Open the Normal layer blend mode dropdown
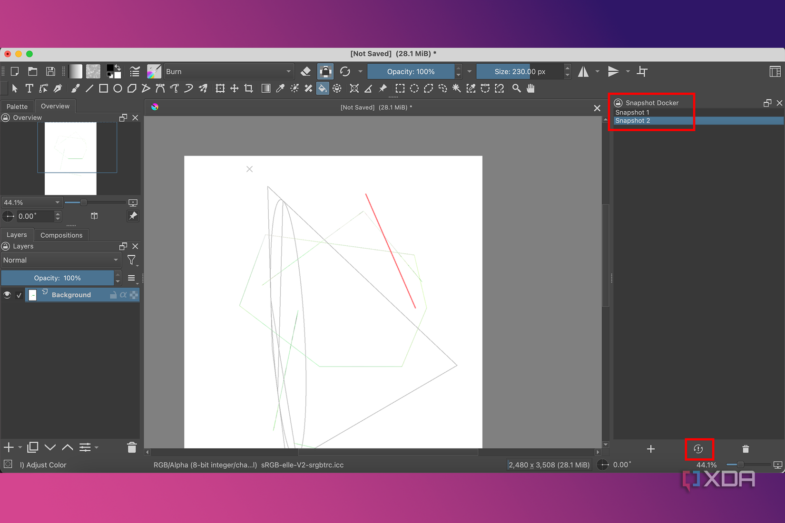This screenshot has height=523, width=785. pyautogui.click(x=60, y=260)
